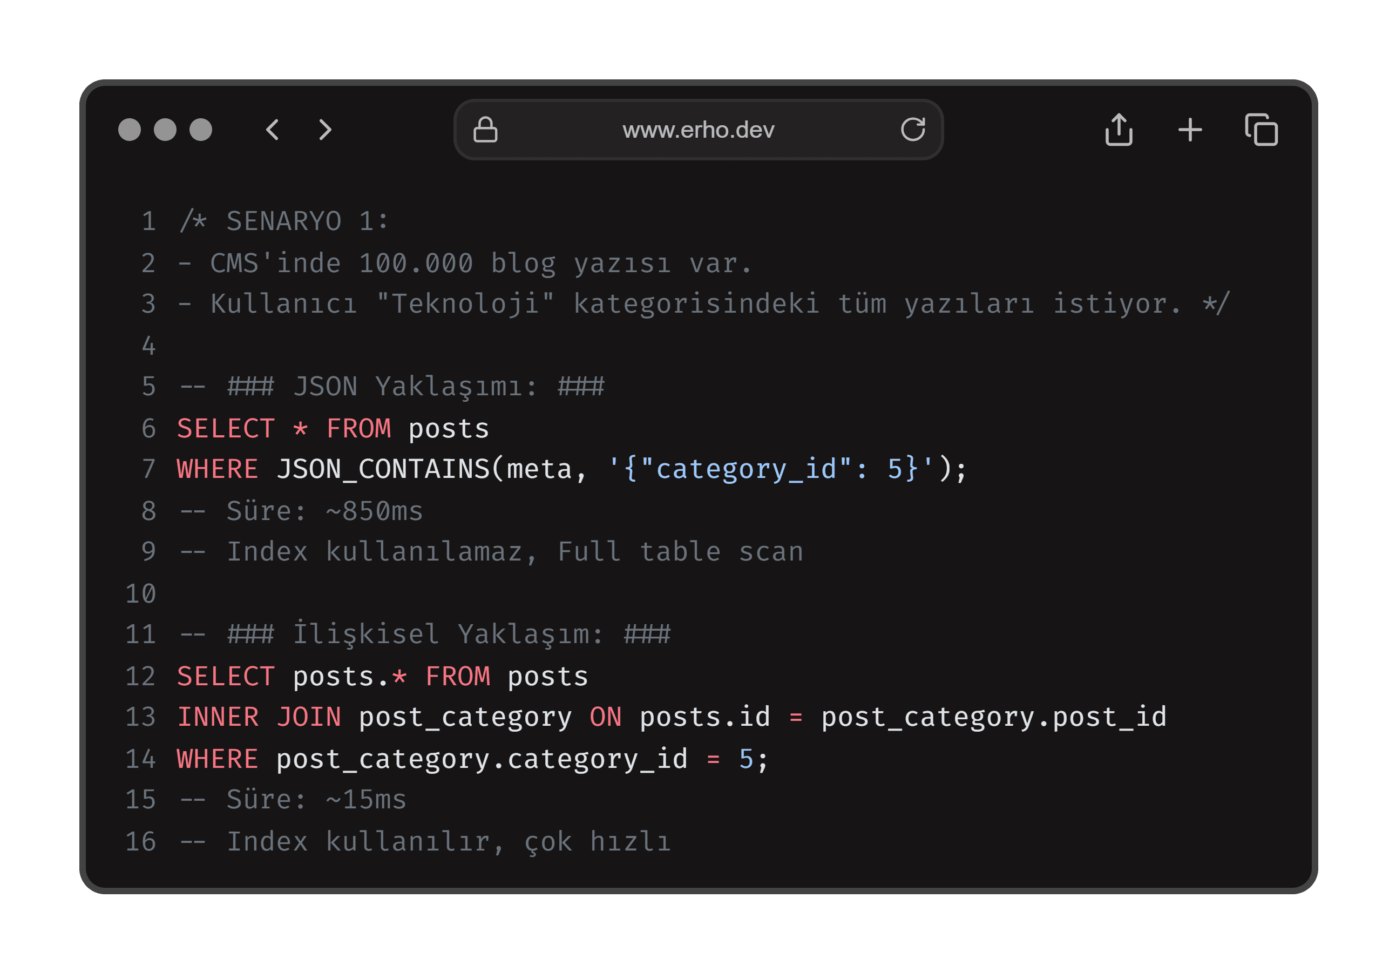Reload the page with refresh icon

pyautogui.click(x=913, y=129)
